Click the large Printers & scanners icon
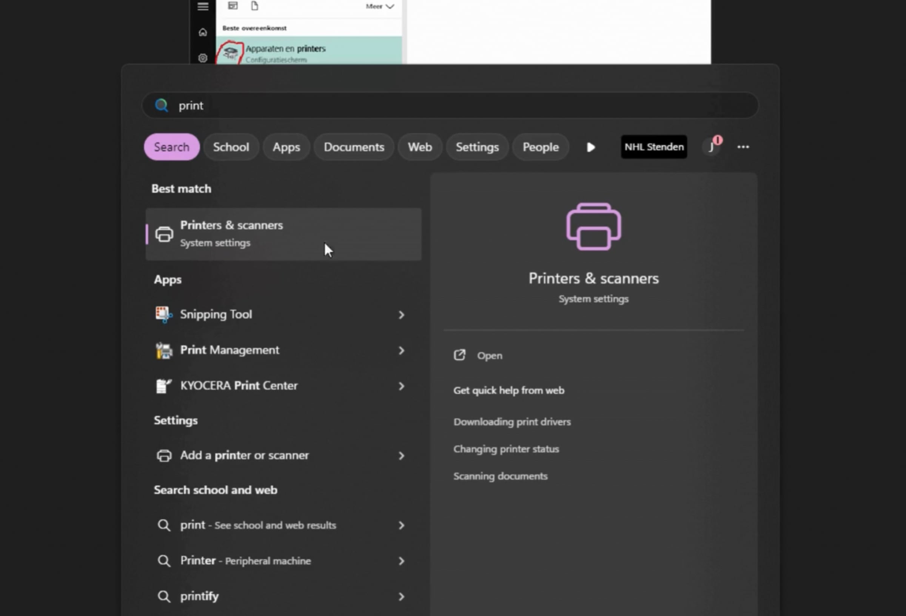Screen dimensions: 906x616 pyautogui.click(x=593, y=226)
